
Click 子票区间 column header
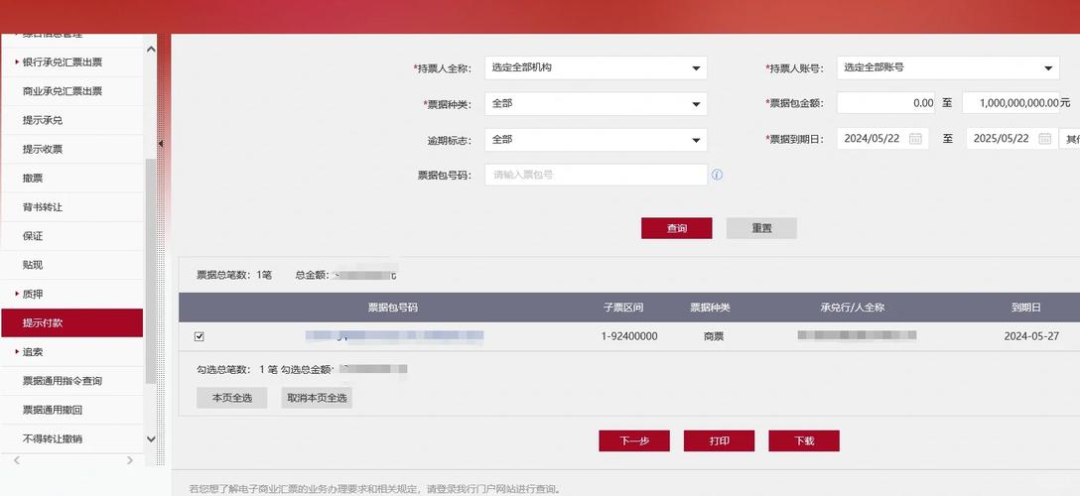click(x=623, y=308)
